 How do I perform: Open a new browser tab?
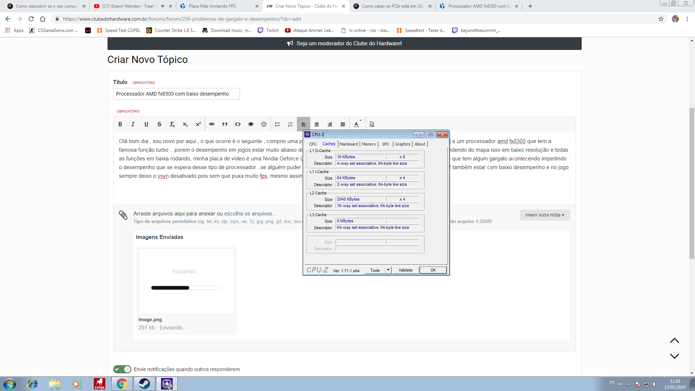point(530,6)
